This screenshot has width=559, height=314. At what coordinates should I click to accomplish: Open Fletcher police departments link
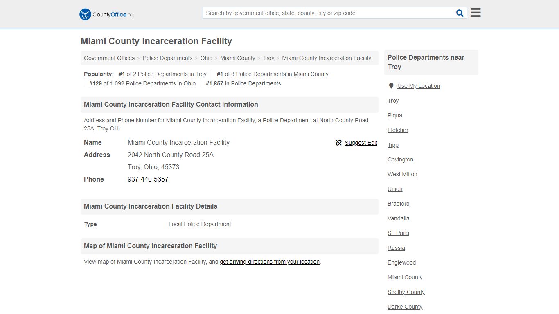point(398,130)
